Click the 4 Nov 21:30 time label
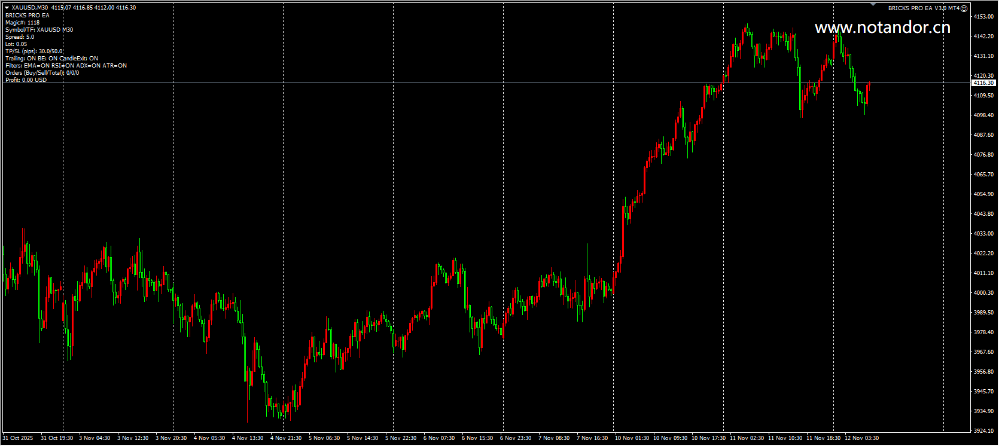 (286, 438)
